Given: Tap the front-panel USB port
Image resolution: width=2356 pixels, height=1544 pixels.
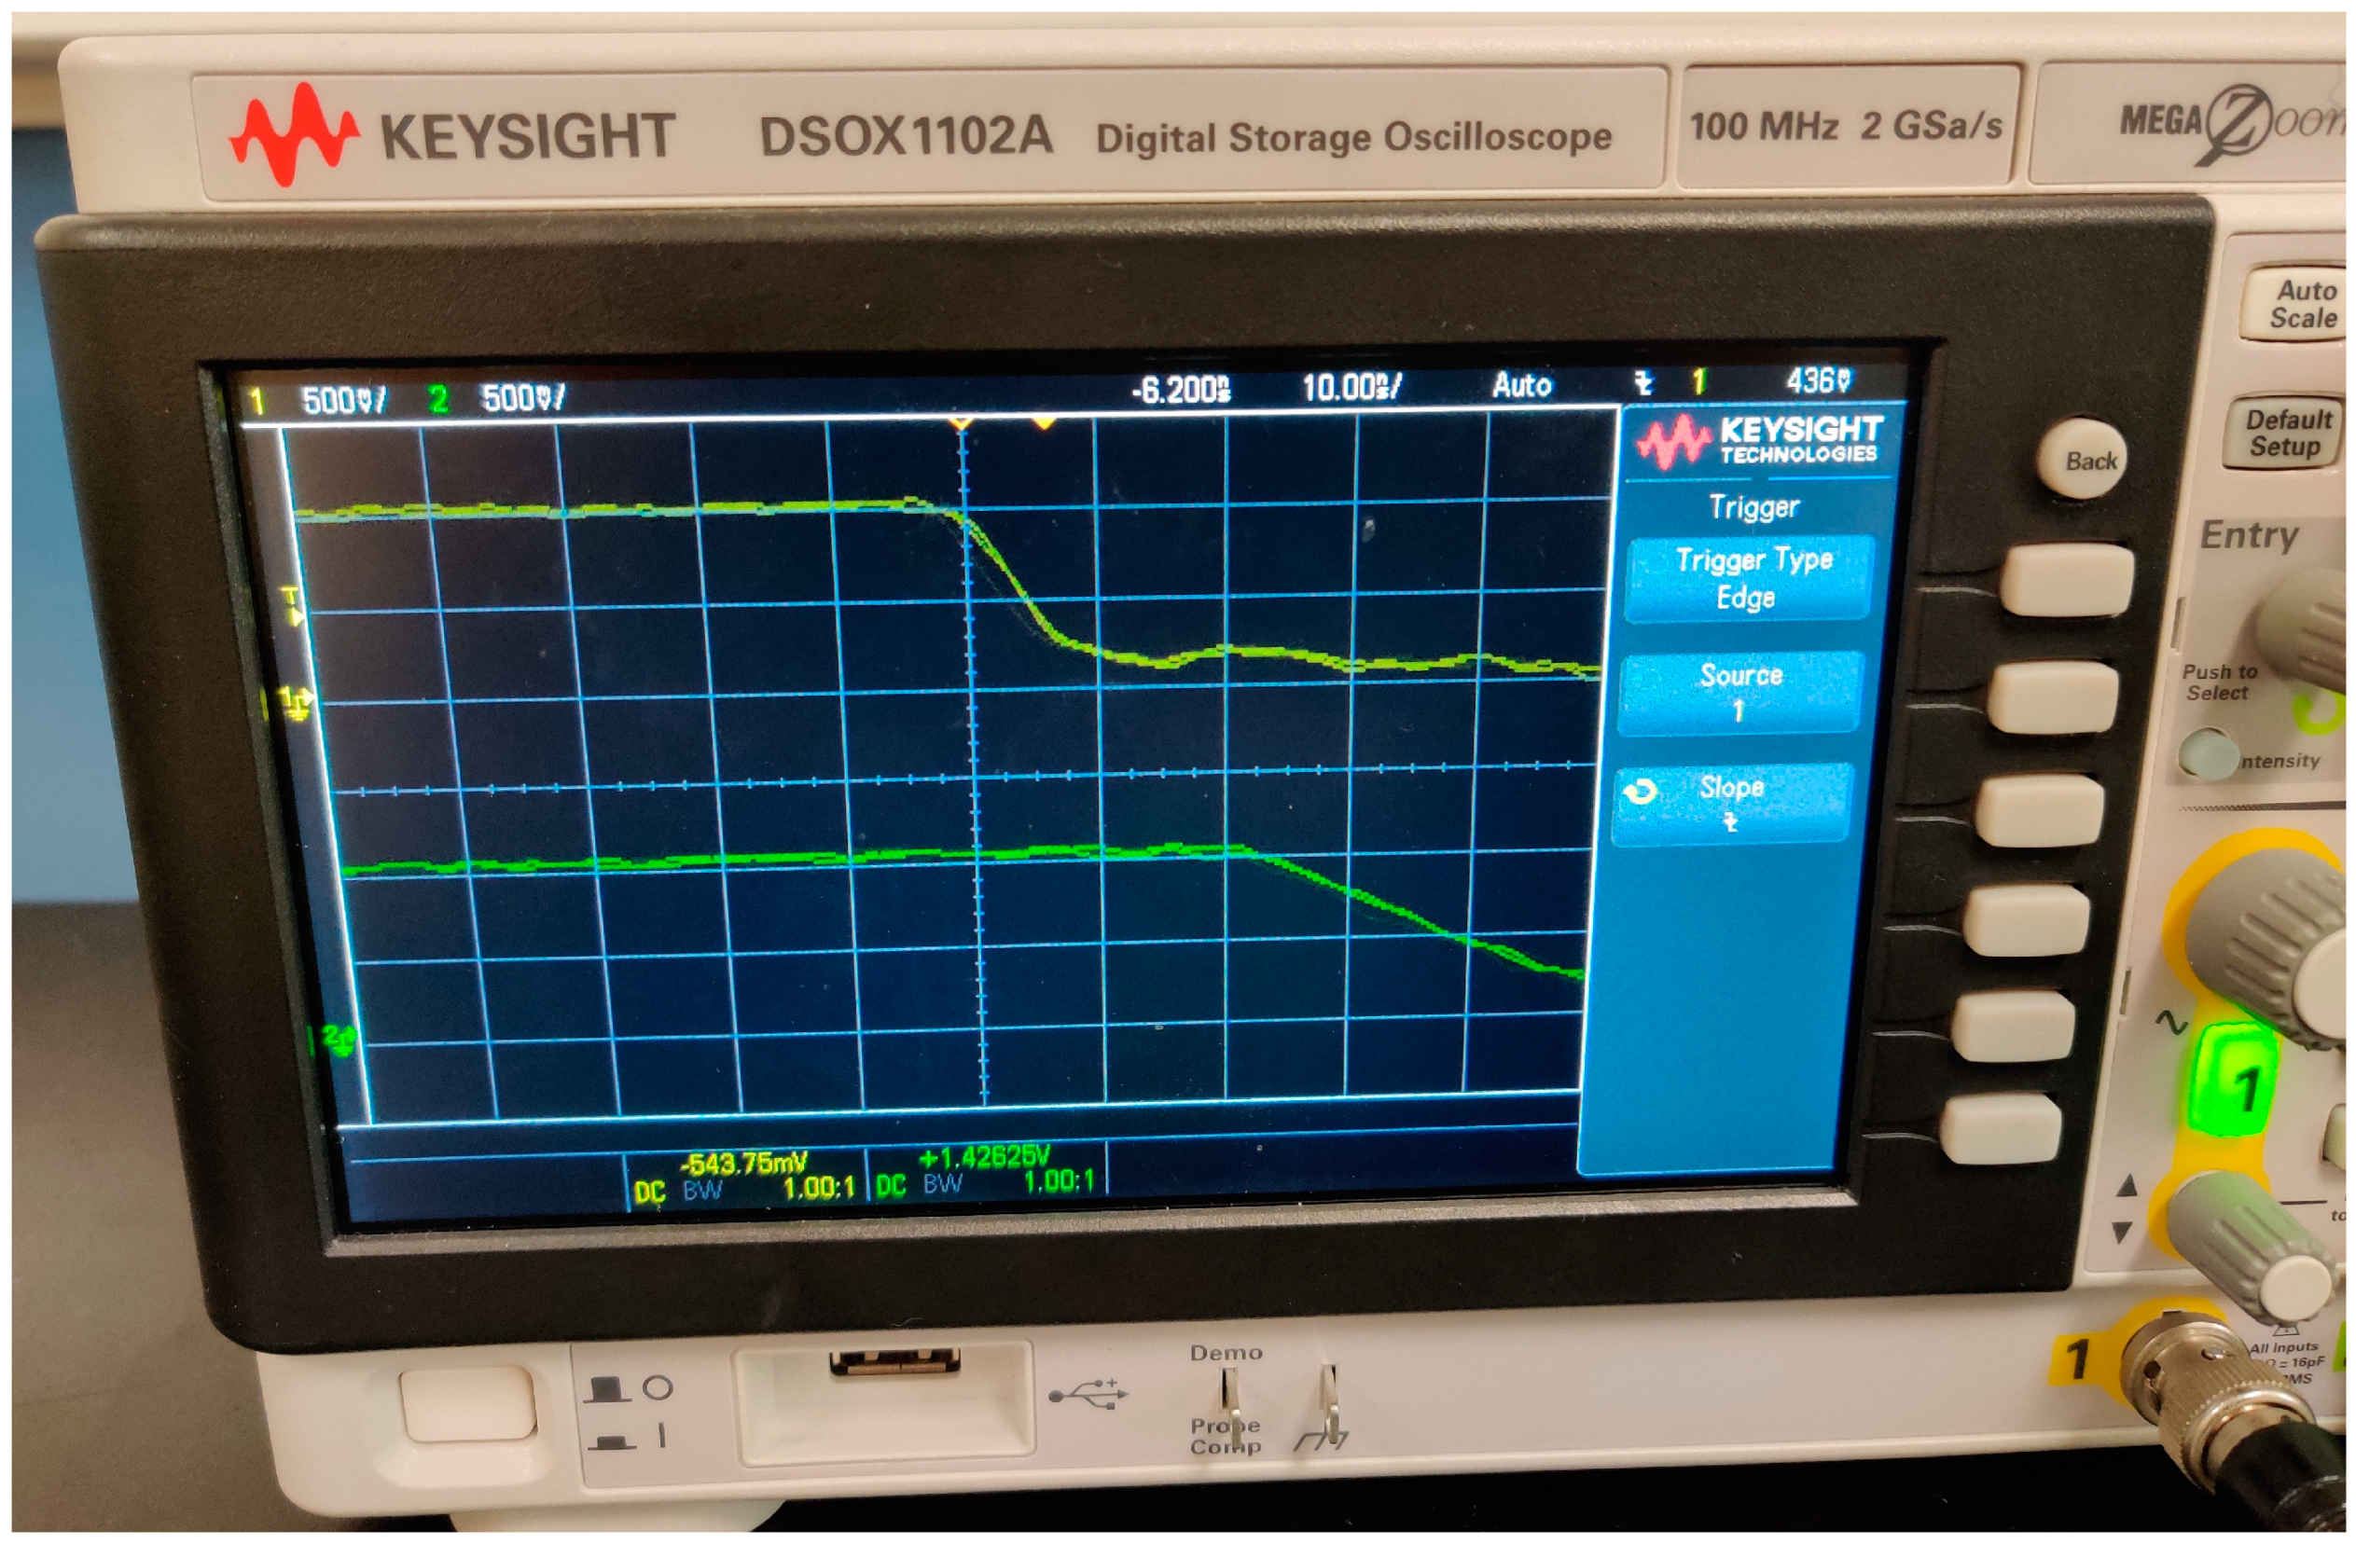Looking at the screenshot, I should pos(894,1364).
